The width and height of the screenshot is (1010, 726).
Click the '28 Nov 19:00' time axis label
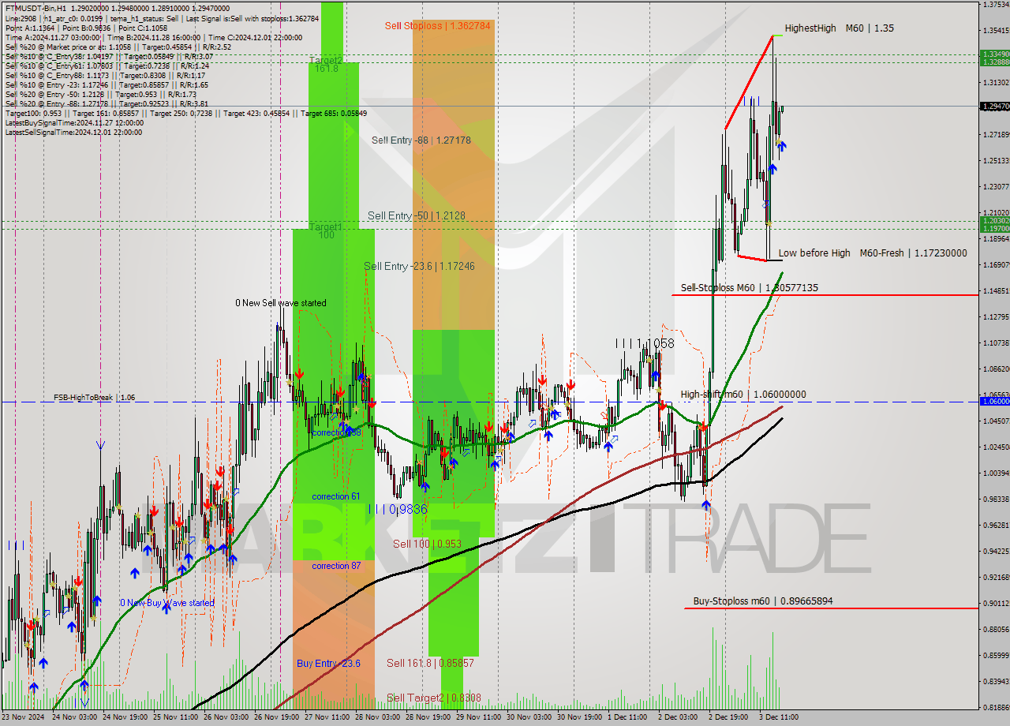[428, 718]
